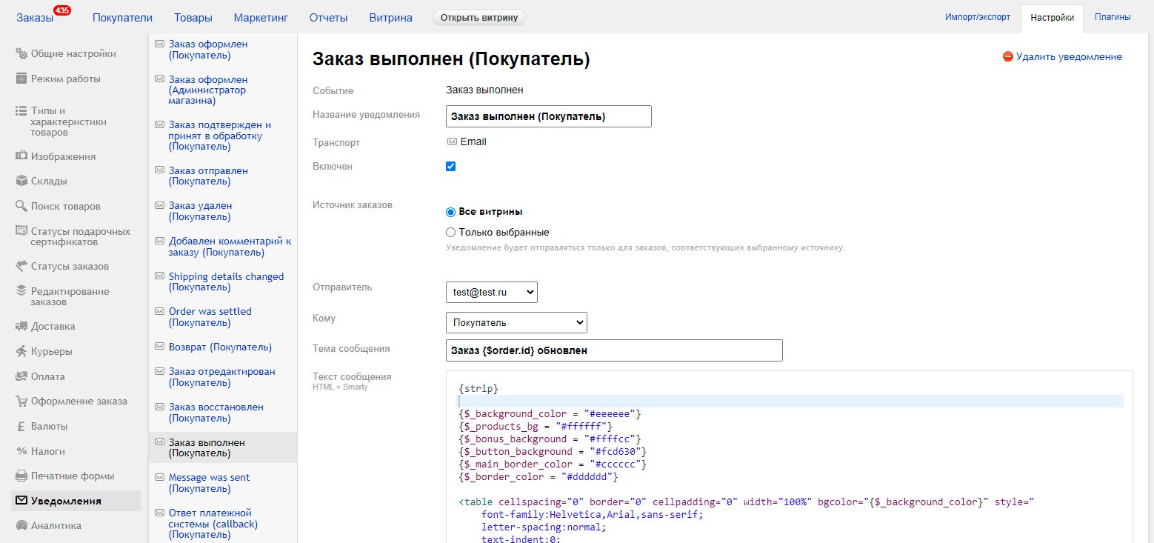Select the Заказ выполнен (Покупатель) list item

[223, 447]
